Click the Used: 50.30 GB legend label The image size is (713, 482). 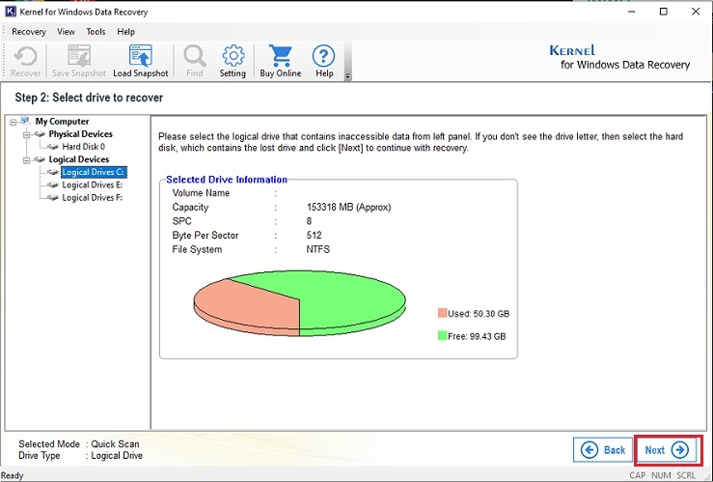pos(479,314)
